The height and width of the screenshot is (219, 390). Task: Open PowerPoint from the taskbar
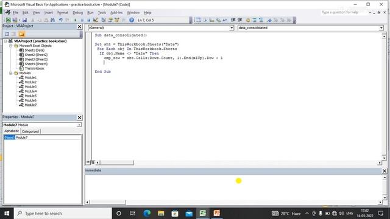[x=217, y=214]
